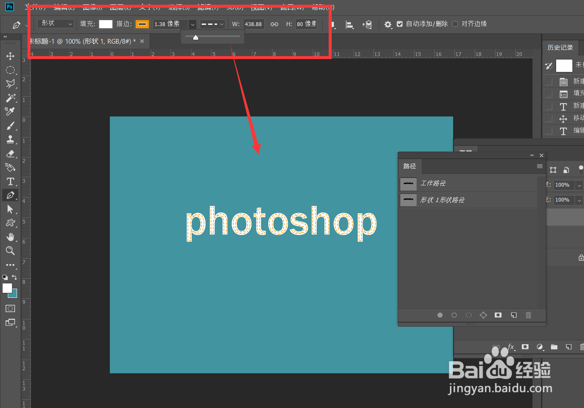Viewport: 584px width, 408px height.
Task: Select the Hand tool
Action: point(10,237)
